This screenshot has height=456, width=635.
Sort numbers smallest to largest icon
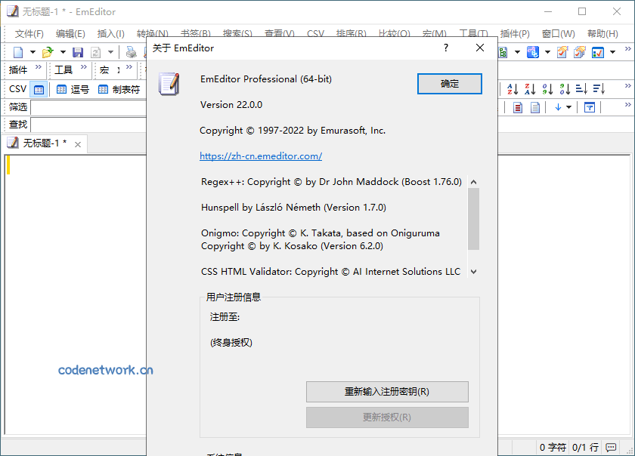pos(547,89)
